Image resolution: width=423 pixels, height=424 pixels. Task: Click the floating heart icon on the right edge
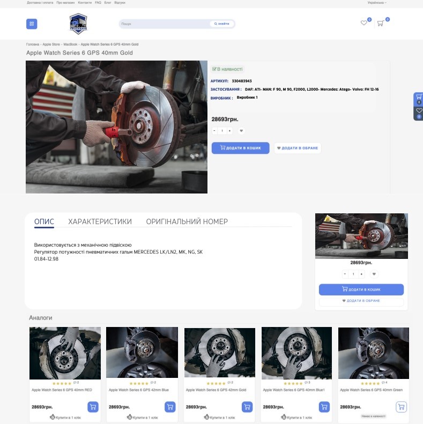tap(419, 111)
